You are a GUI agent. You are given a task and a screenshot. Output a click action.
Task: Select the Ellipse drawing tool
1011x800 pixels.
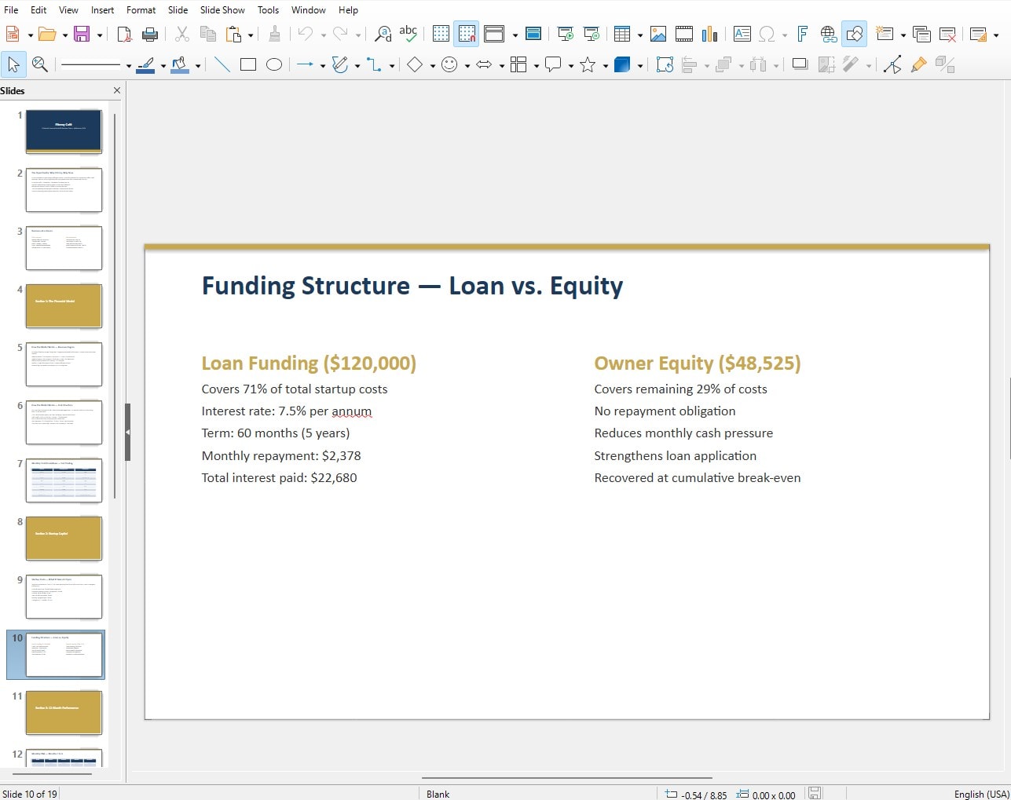[x=273, y=64]
